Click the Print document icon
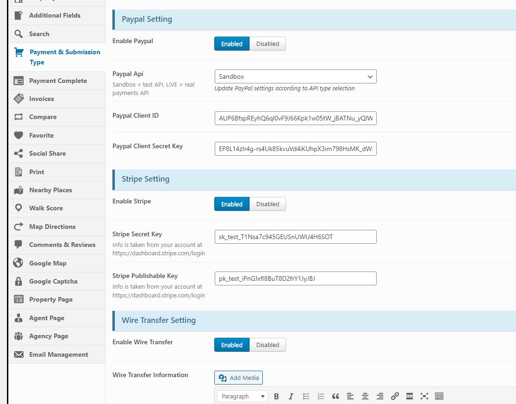This screenshot has width=516, height=404. click(19, 172)
